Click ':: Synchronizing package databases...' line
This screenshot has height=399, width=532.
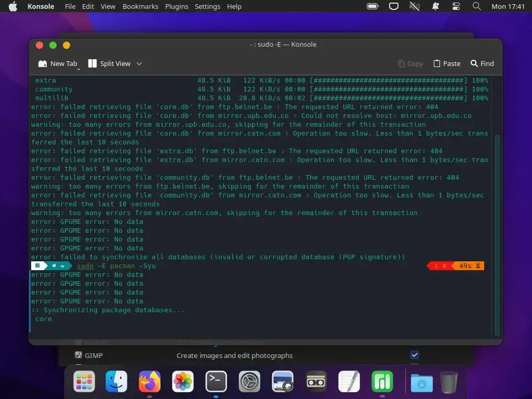(x=108, y=310)
